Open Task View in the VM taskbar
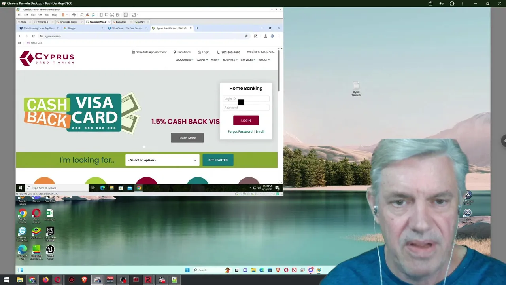The height and width of the screenshot is (285, 506). click(x=93, y=188)
